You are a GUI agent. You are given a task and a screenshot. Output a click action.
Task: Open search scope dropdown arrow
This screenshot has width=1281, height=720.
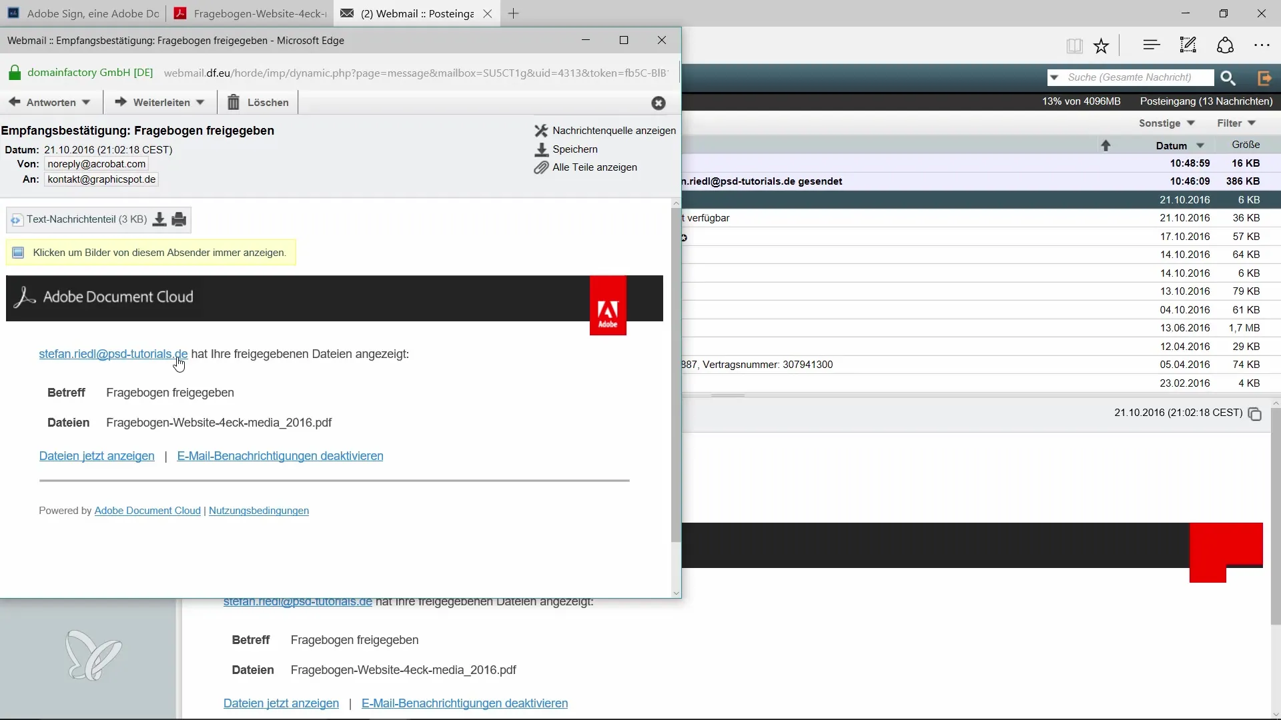(x=1054, y=77)
